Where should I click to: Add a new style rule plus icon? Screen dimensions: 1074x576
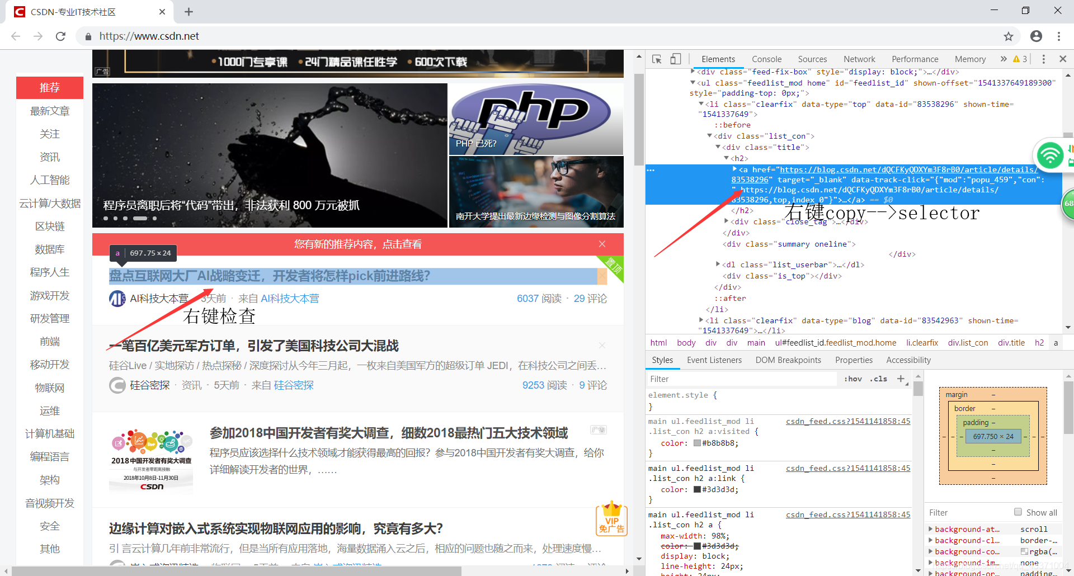coord(901,379)
